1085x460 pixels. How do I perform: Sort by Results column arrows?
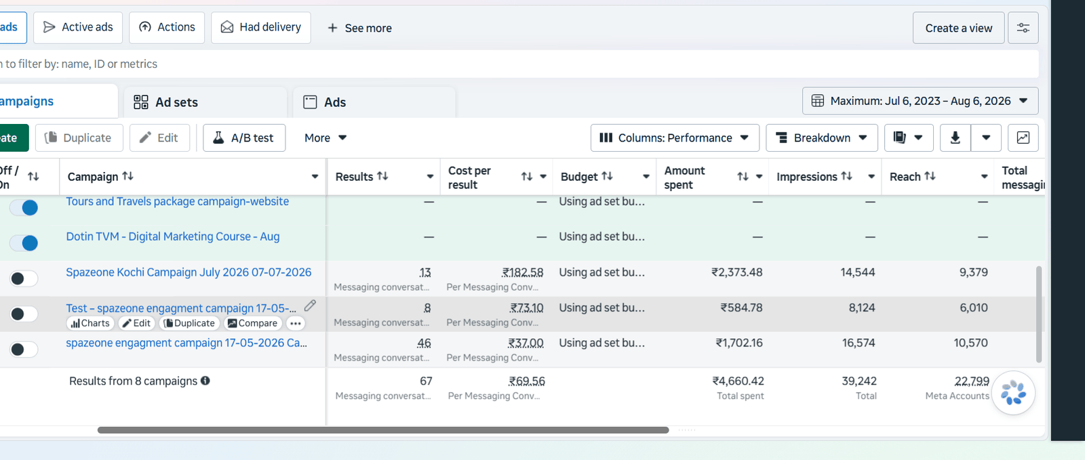(x=382, y=176)
